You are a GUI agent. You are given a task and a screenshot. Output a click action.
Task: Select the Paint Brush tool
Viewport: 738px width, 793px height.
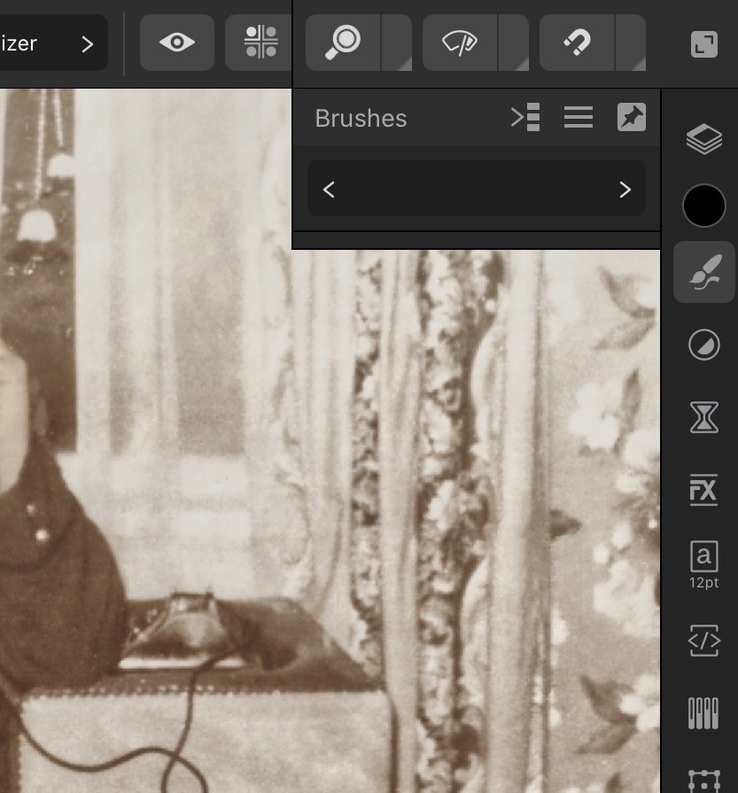704,271
